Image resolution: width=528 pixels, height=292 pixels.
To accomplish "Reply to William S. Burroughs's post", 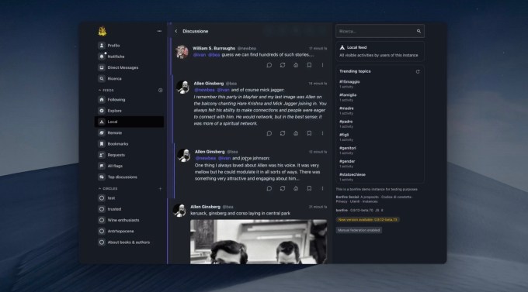I will point(269,65).
